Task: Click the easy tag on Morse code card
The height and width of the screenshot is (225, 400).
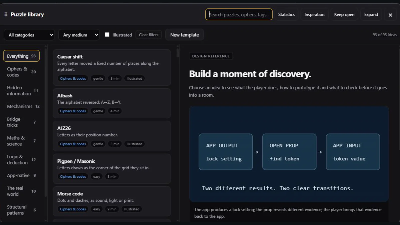Action: (96, 209)
